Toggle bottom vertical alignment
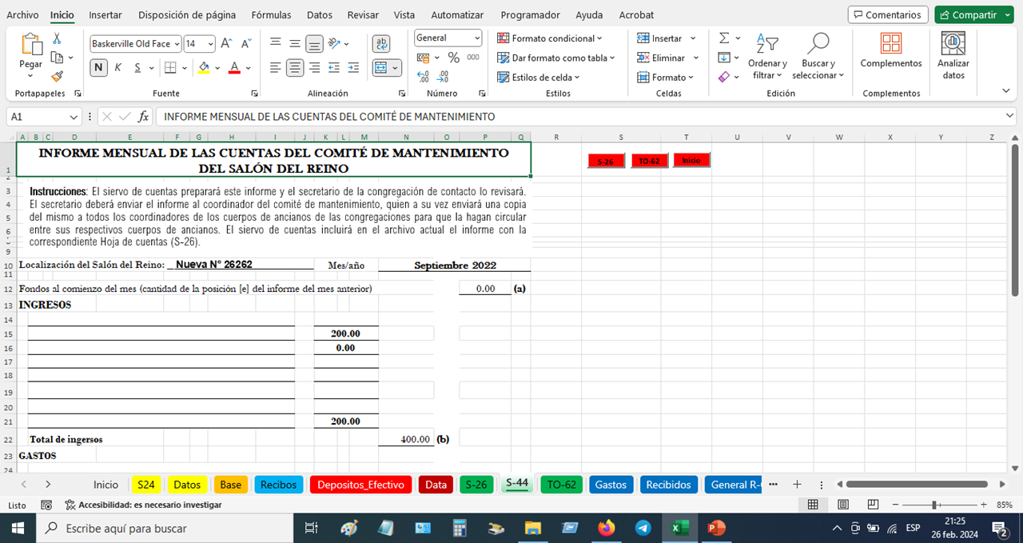The width and height of the screenshot is (1023, 543). [x=315, y=43]
